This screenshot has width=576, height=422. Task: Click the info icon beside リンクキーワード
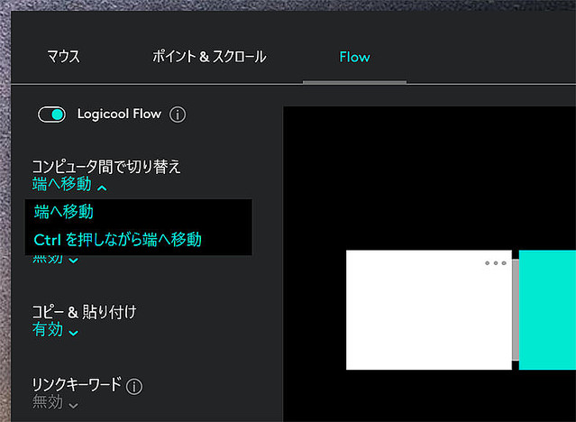click(x=134, y=386)
